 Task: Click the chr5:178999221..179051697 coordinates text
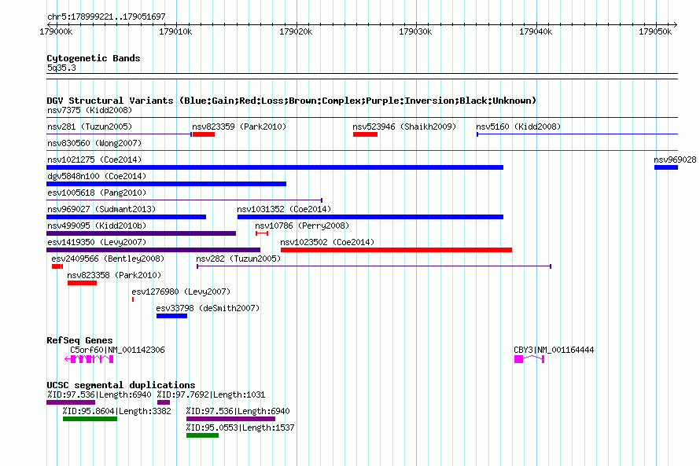click(106, 17)
